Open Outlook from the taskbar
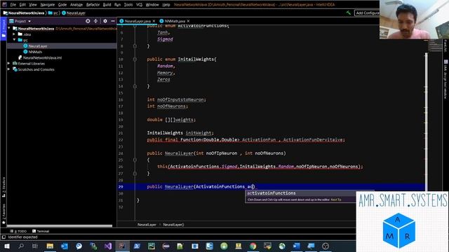Screen dimensions: 449x252 65,246
